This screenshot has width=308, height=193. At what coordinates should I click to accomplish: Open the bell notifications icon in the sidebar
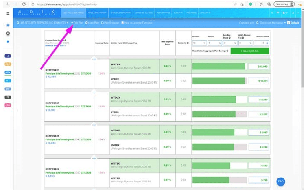8,41
